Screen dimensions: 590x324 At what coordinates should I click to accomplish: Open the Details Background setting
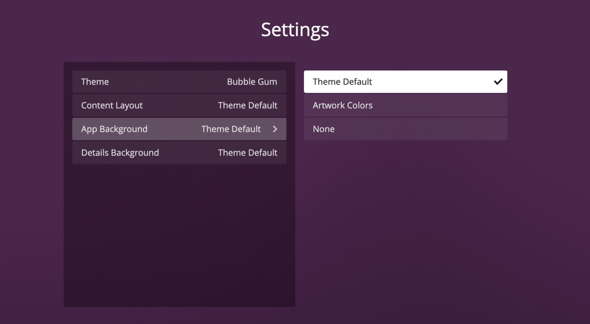[179, 153]
